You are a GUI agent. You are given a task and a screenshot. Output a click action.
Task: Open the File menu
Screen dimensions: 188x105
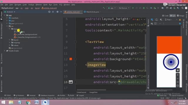pos(2,5)
